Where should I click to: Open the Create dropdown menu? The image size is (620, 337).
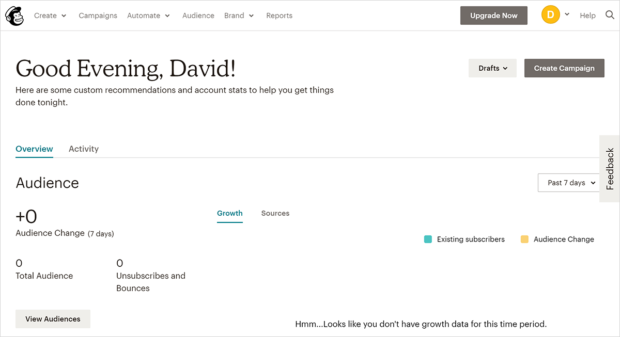[50, 15]
